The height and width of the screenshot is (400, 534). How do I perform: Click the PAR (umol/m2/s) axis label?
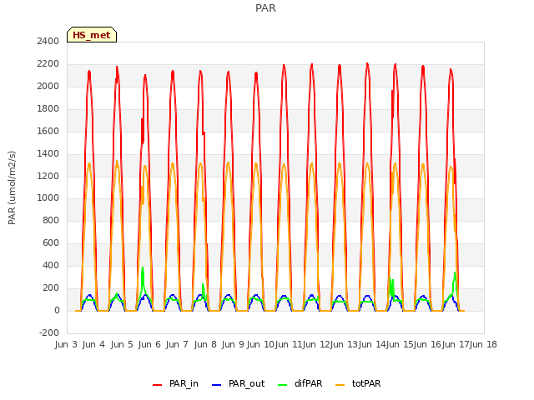coord(12,187)
